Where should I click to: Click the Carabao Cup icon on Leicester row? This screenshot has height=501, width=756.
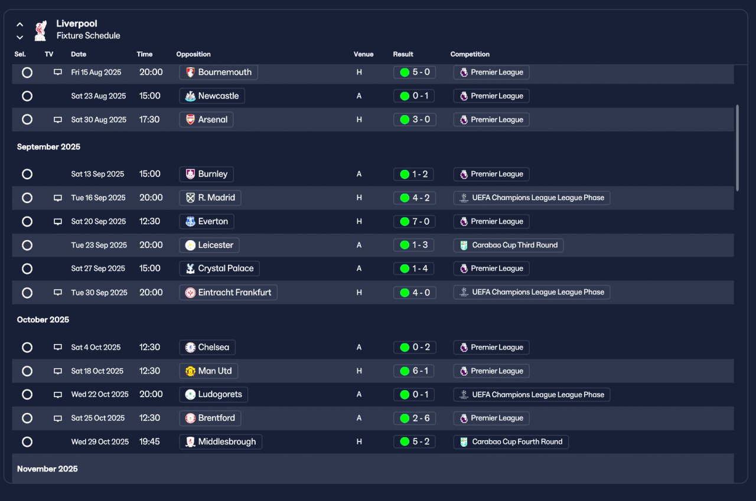pyautogui.click(x=464, y=245)
